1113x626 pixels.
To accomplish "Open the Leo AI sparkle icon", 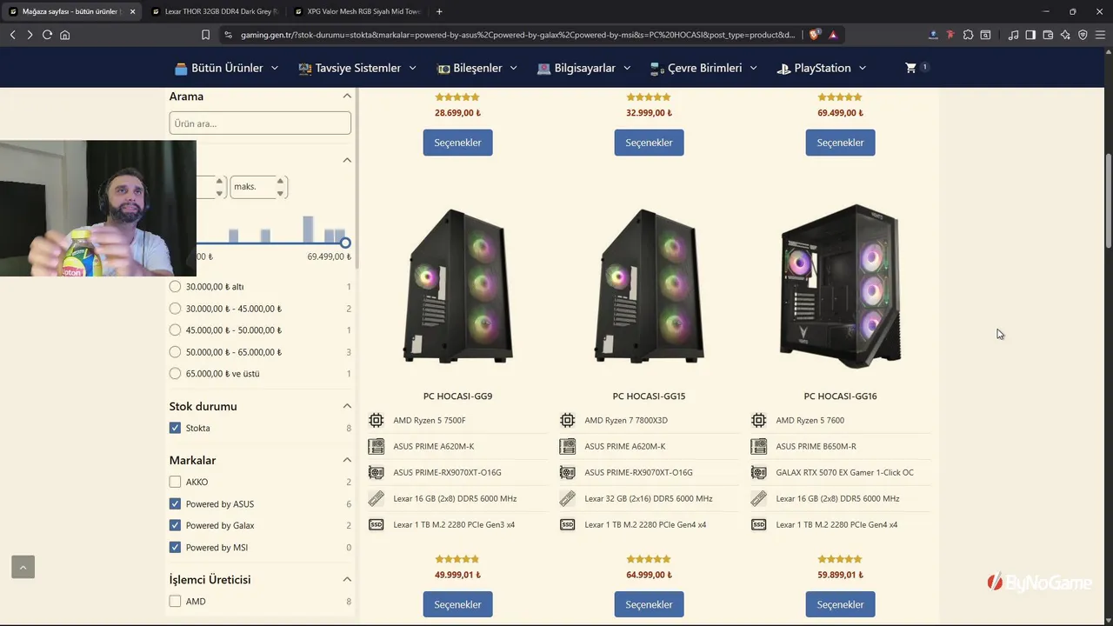I will [x=1065, y=35].
